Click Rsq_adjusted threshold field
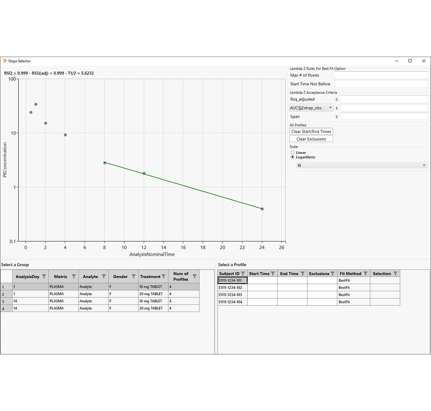This screenshot has width=431, height=411. coord(384,99)
